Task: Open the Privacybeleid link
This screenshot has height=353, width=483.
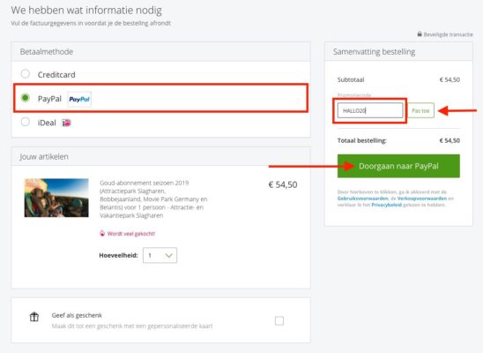Action: point(387,205)
